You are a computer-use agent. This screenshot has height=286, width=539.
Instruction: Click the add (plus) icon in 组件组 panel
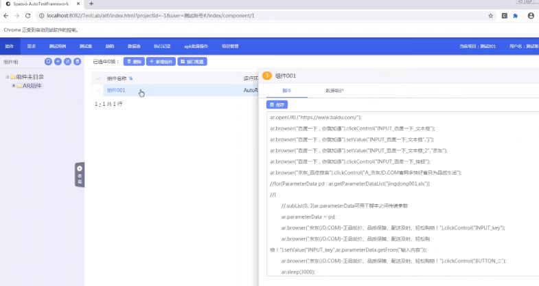[58, 61]
